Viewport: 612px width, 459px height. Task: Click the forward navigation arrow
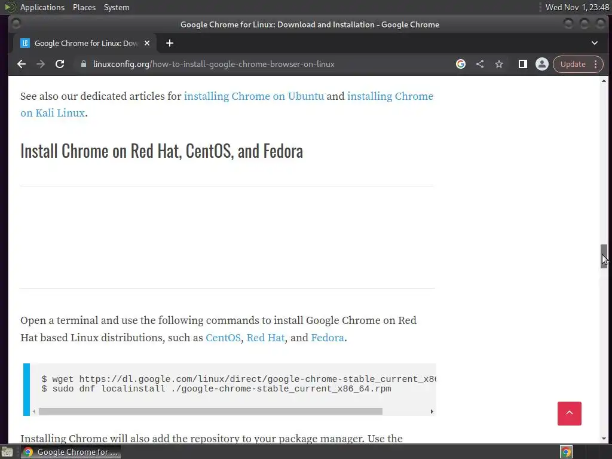pos(41,64)
